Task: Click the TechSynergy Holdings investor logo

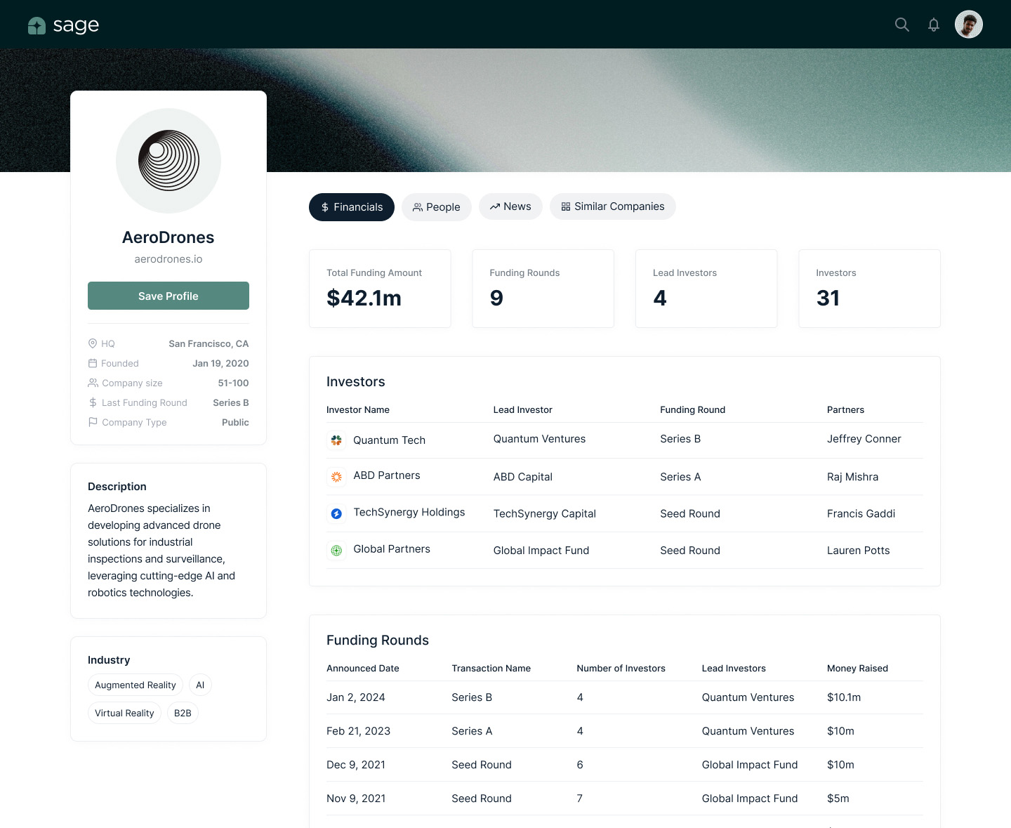Action: [336, 513]
